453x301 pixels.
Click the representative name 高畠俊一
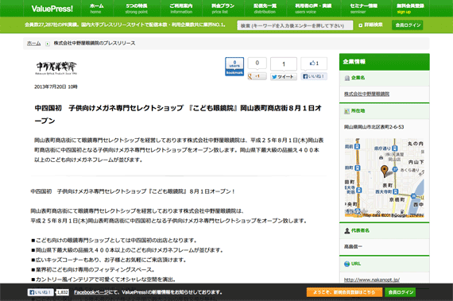tap(353, 247)
